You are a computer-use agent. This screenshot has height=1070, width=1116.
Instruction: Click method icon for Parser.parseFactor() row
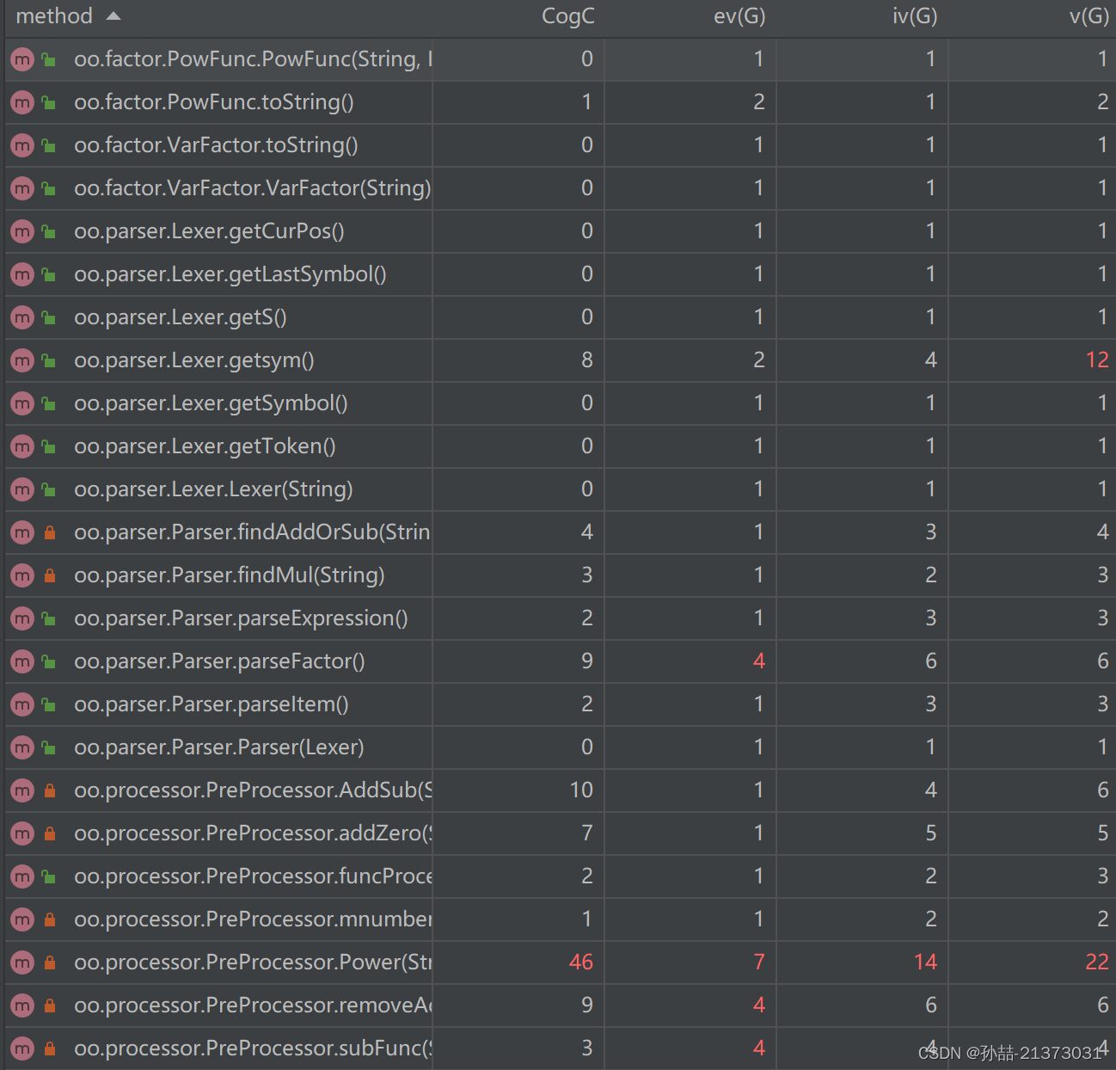click(x=22, y=661)
